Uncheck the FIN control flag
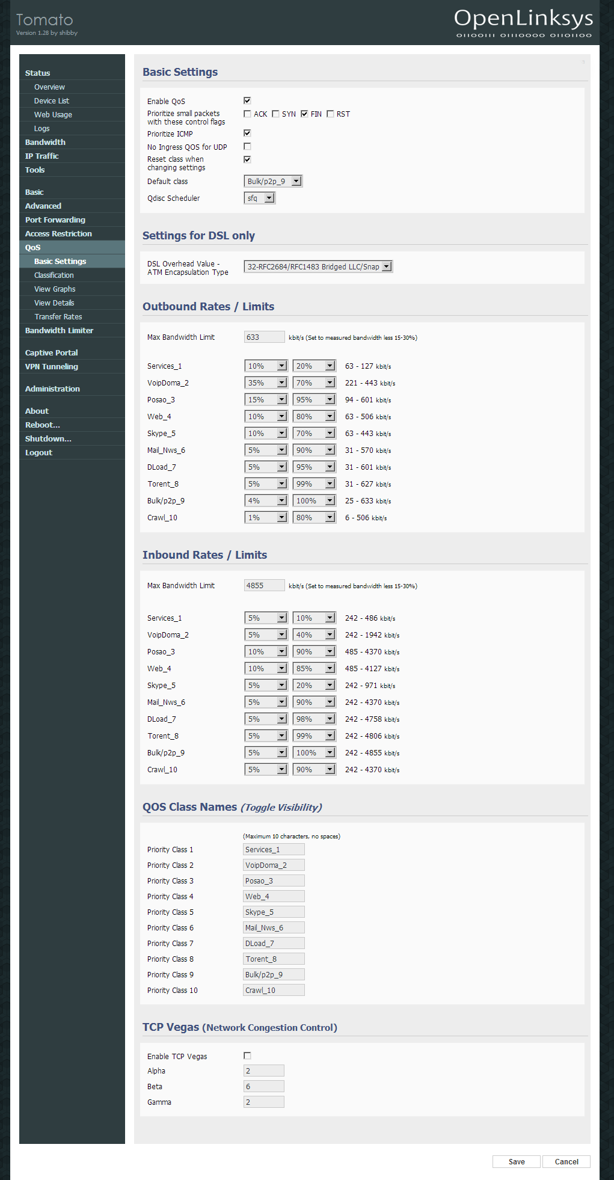The width and height of the screenshot is (614, 1180). (x=304, y=114)
